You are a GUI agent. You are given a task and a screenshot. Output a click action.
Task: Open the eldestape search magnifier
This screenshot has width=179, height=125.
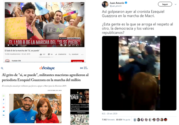[x=2, y=68]
